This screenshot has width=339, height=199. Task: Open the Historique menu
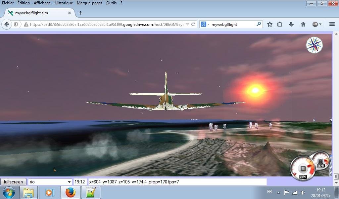pyautogui.click(x=64, y=3)
